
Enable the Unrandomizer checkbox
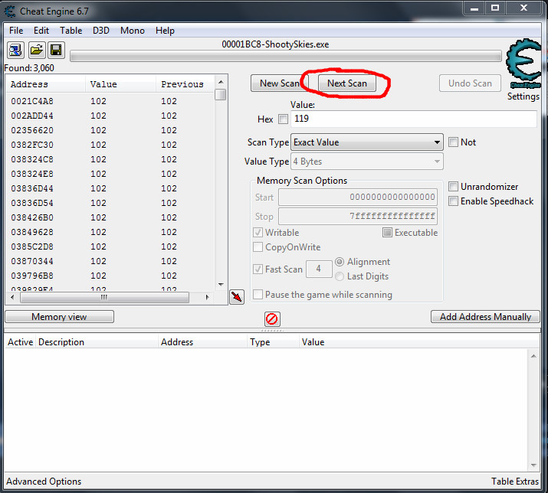pos(453,187)
